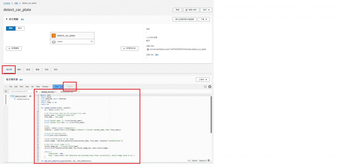Select the Template view toggle

point(20,28)
